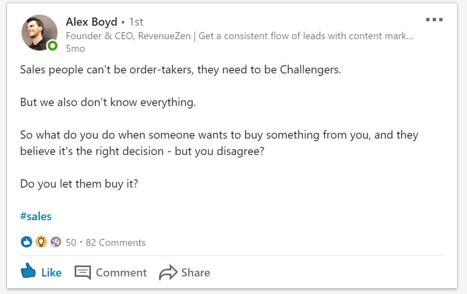This screenshot has width=467, height=294.
Task: Click the 1st connection degree label
Action: pos(136,22)
